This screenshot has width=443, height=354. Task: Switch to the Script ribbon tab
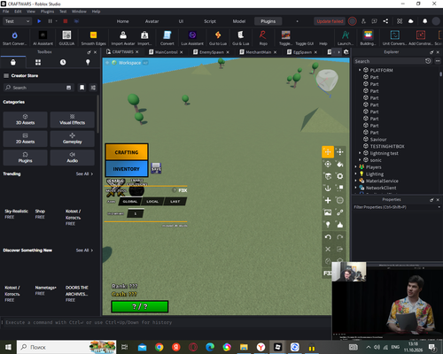(x=210, y=21)
